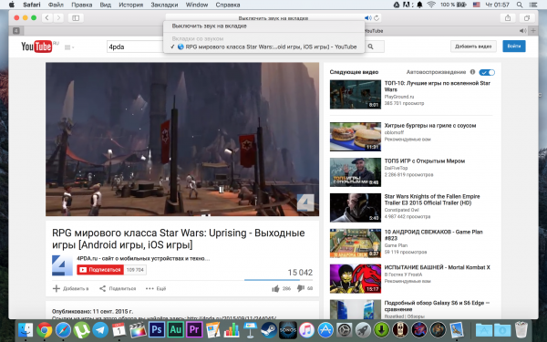Launch Adobe Audition from the Dock
Image resolution: width=547 pixels, height=342 pixels.
tap(175, 330)
